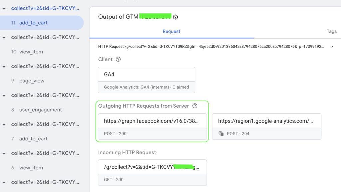Select event 7 add_to_cart
The width and height of the screenshot is (341, 192).
[33, 139]
